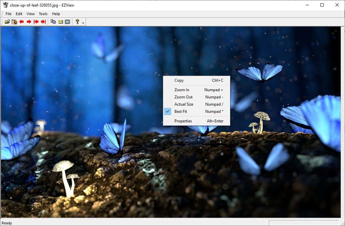Click the Edit menu
Viewport: 345px width, 226px height.
19,14
